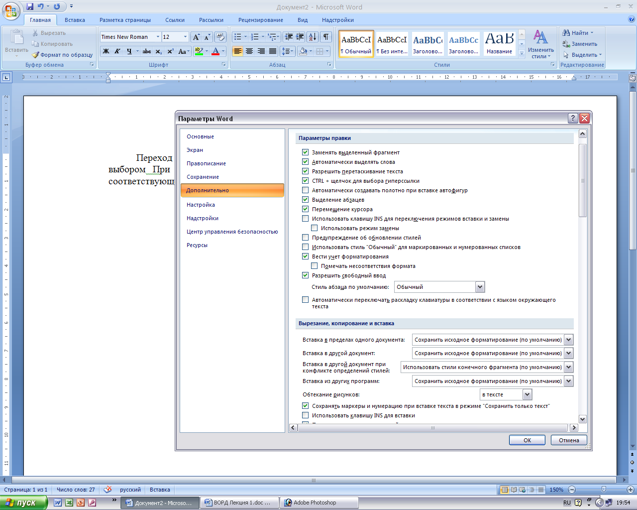Toggle 'Разрешить свободный ввод' checkbox
The width and height of the screenshot is (637, 510).
point(306,275)
